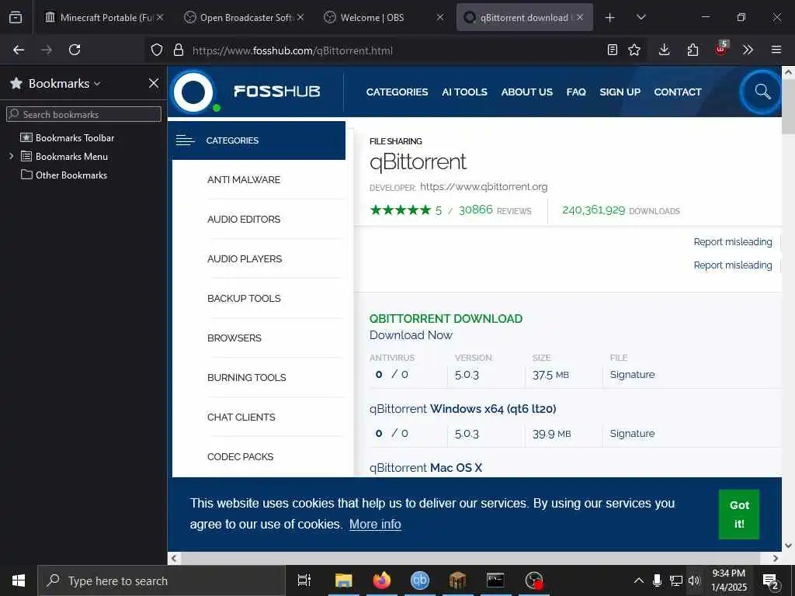The width and height of the screenshot is (795, 596).
Task: Open the BACKUP TOOLS category
Action: [x=244, y=298]
